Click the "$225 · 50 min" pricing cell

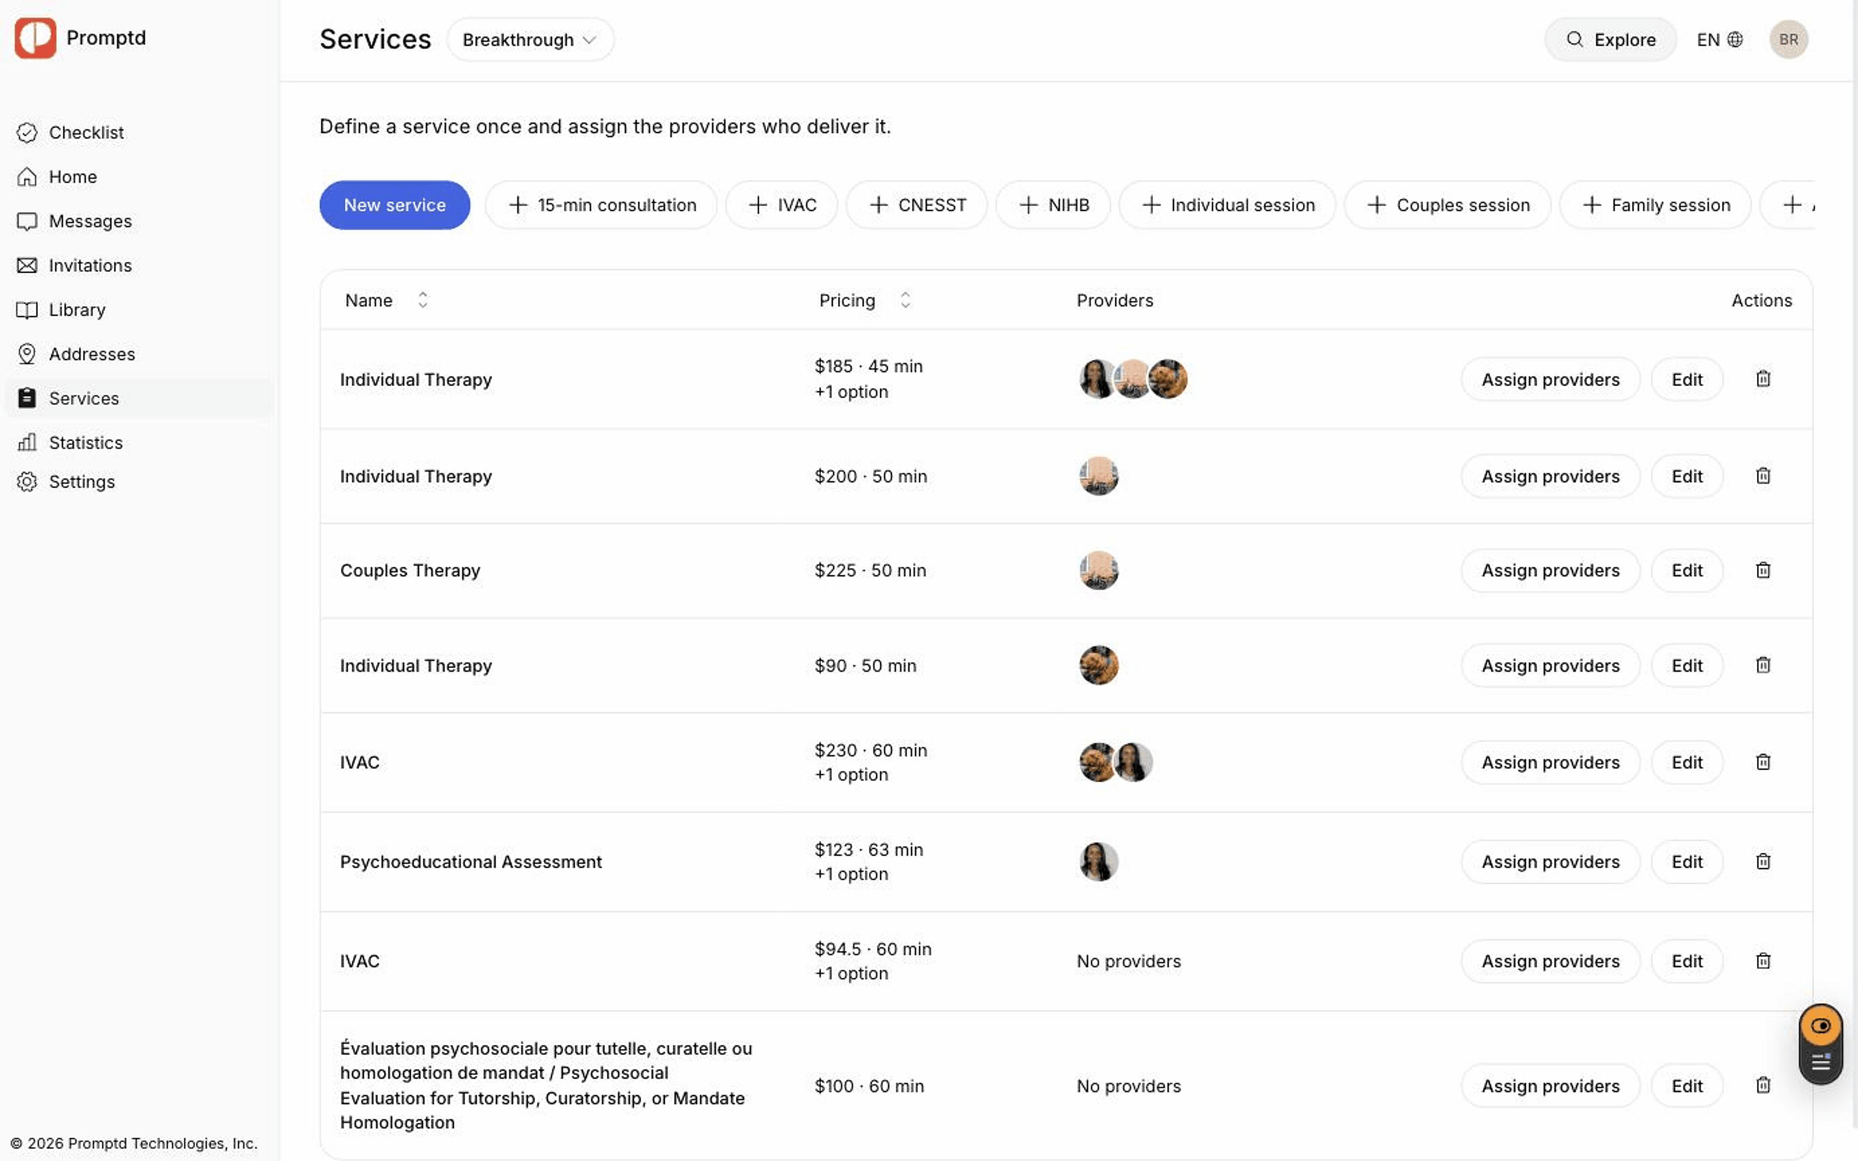(x=870, y=570)
